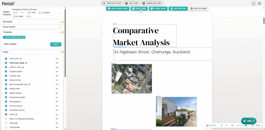Image resolution: width=265 pixels, height=130 pixels.
Task: Click edit pencil icon next to Front cover
Action: (20, 59)
